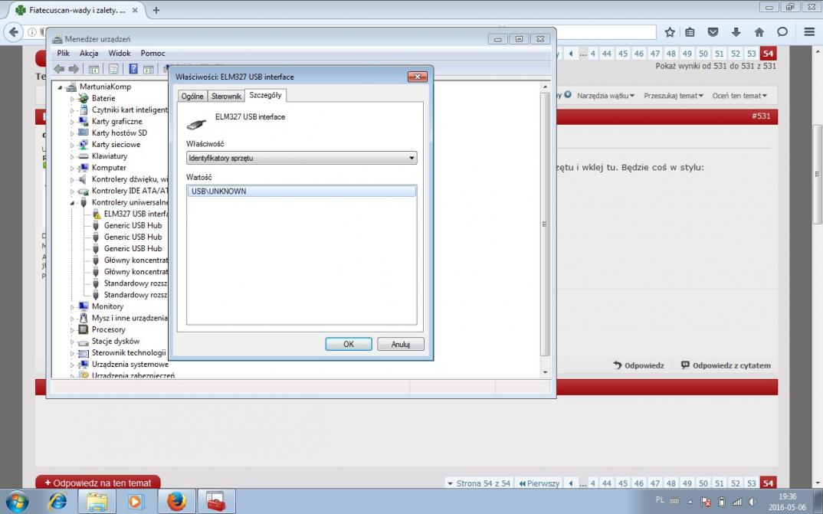Open Windows Explorer folder on taskbar
The image size is (823, 514).
pos(97,502)
